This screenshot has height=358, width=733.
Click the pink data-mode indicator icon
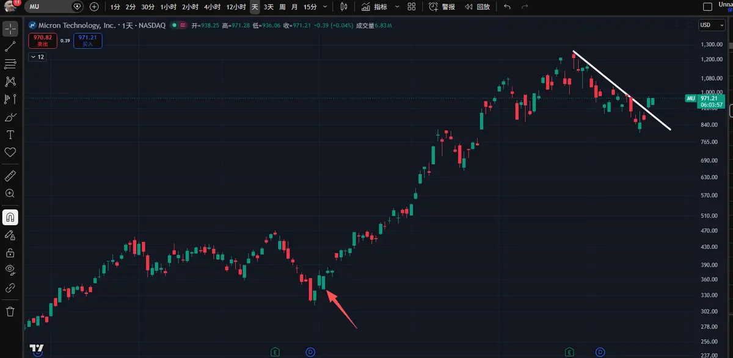(182, 26)
